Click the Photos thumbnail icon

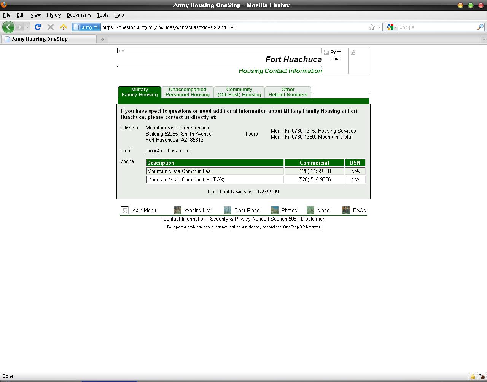click(x=275, y=210)
